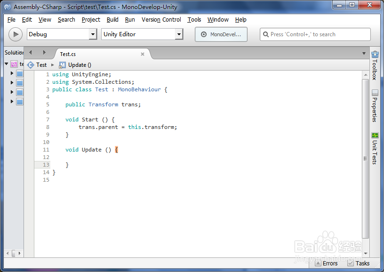Expand the third project folder node

click(x=12, y=92)
